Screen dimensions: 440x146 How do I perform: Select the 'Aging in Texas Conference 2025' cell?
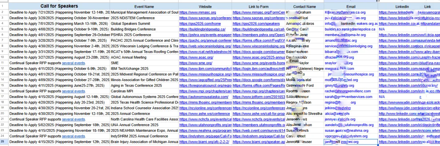144,85
